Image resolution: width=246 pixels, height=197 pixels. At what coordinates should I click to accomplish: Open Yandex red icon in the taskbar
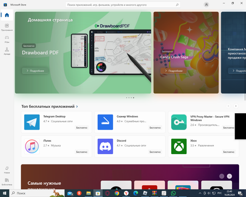79,193
